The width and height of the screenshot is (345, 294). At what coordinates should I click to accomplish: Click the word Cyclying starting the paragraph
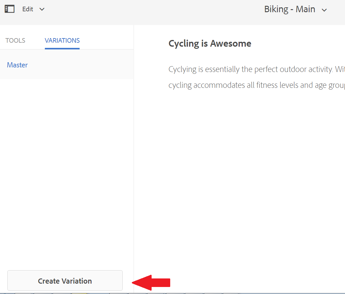(182, 69)
